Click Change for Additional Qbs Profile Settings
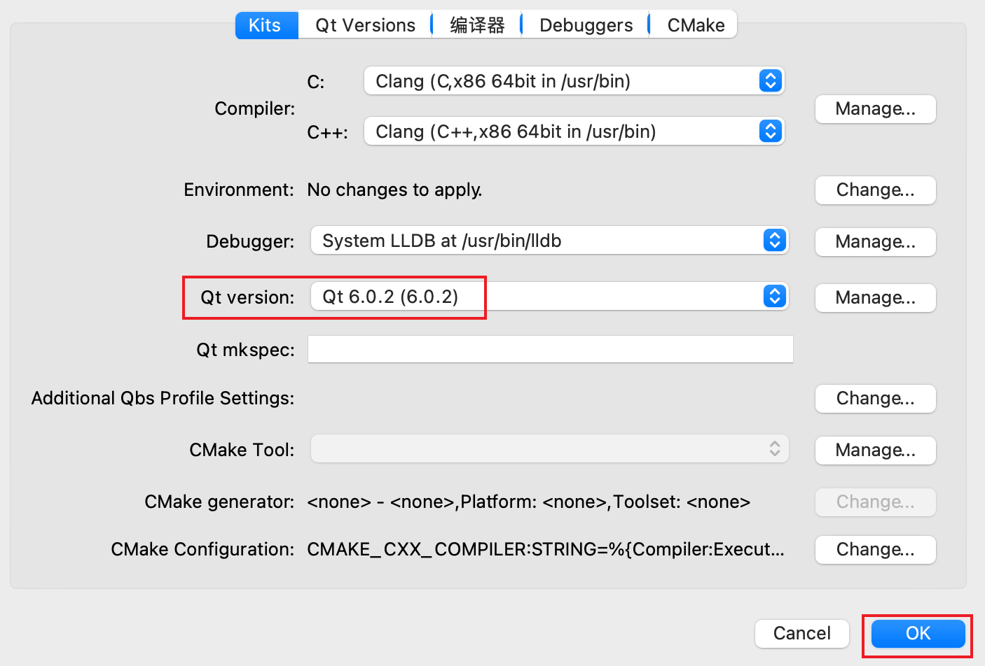Screen dimensions: 985x666 click(x=875, y=399)
